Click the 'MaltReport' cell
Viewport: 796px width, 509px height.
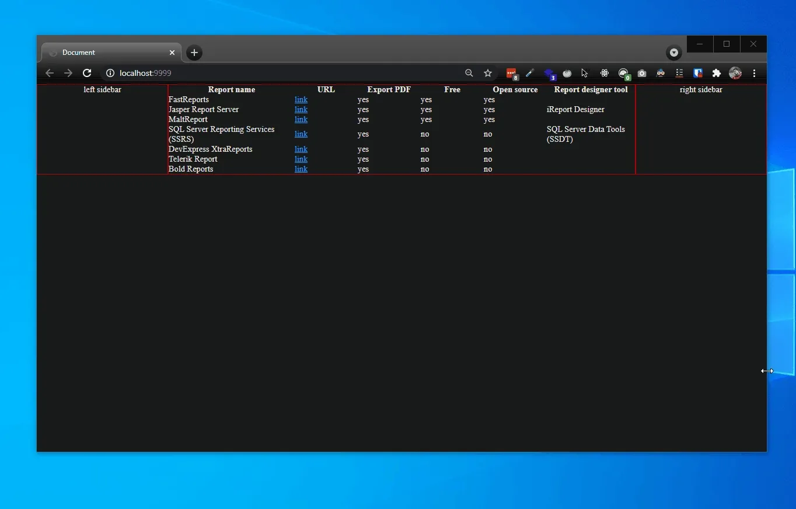(x=188, y=120)
